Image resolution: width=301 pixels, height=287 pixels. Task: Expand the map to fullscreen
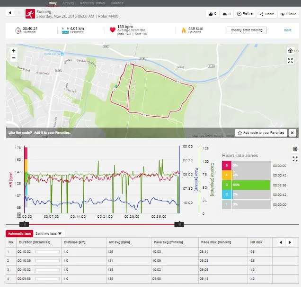pos(291,61)
